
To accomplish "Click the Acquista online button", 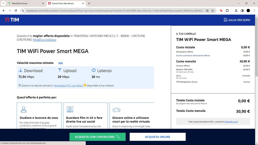I will (157, 137).
